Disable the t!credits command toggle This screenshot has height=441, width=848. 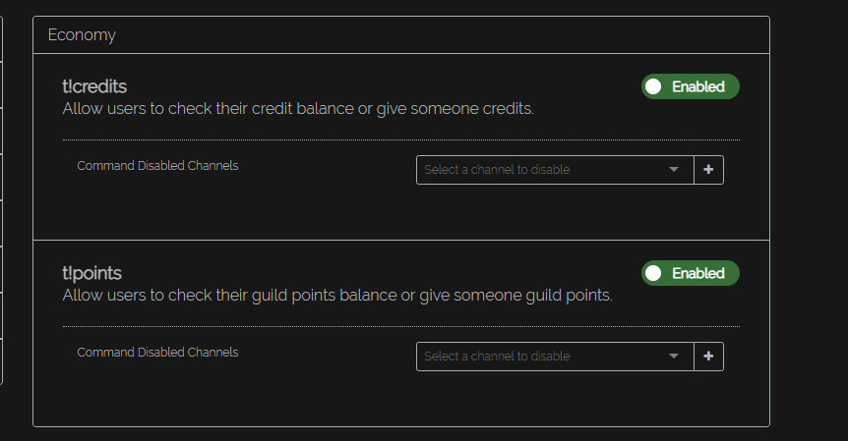tap(690, 86)
